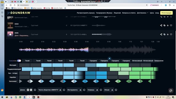176x99 pixels.
Task: Open Дзен bookmark
Action: 8,8
